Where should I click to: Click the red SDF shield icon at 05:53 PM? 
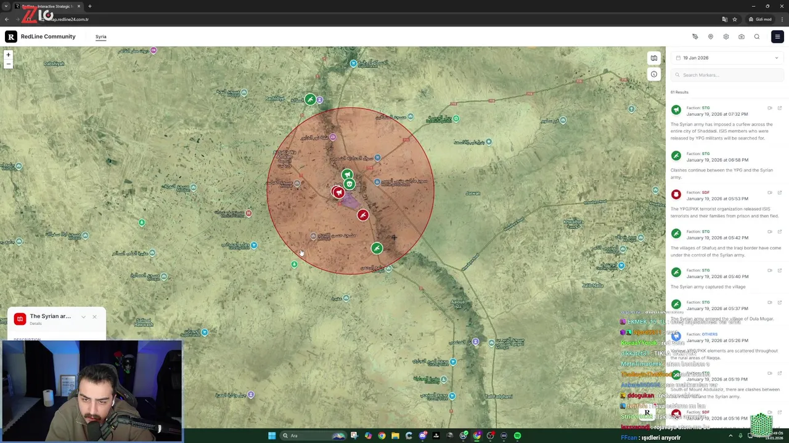[x=676, y=194]
